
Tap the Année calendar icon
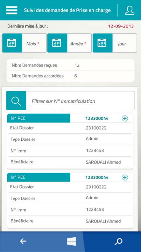[x=57, y=43]
